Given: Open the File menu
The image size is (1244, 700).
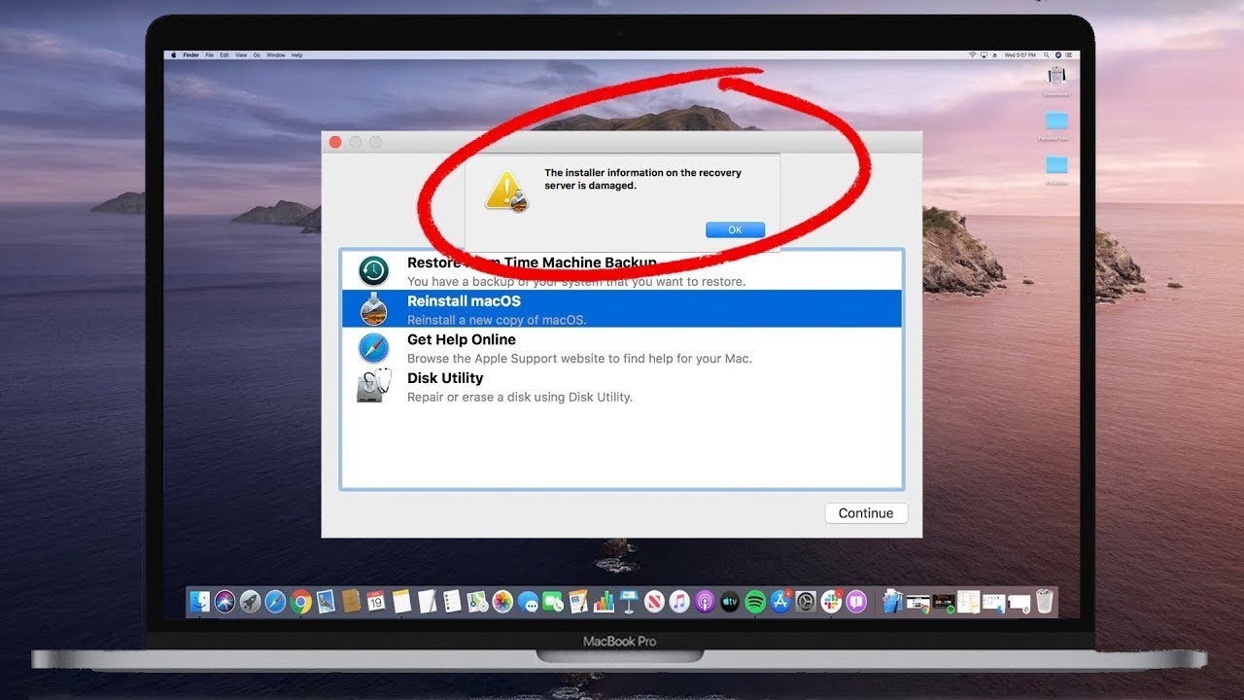Looking at the screenshot, I should 210,55.
